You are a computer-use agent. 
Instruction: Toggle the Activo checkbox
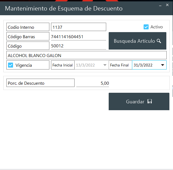click(146, 27)
